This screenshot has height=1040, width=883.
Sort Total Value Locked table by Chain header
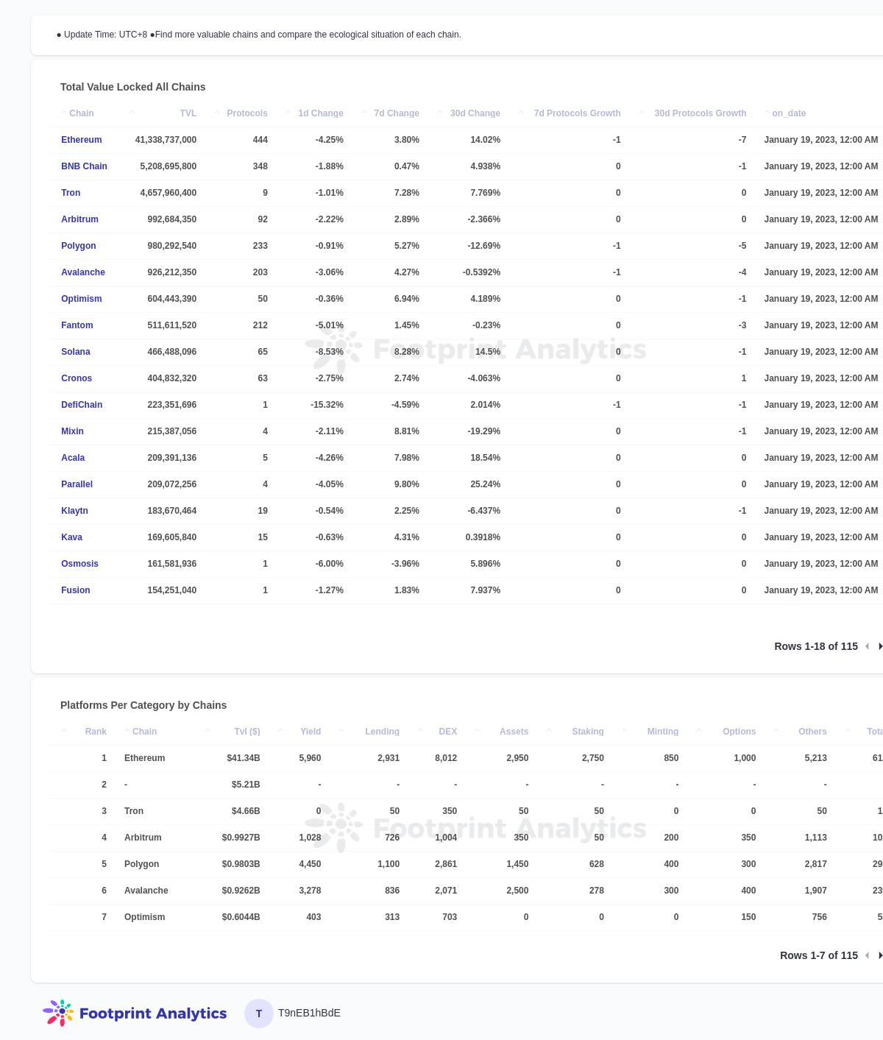point(81,113)
